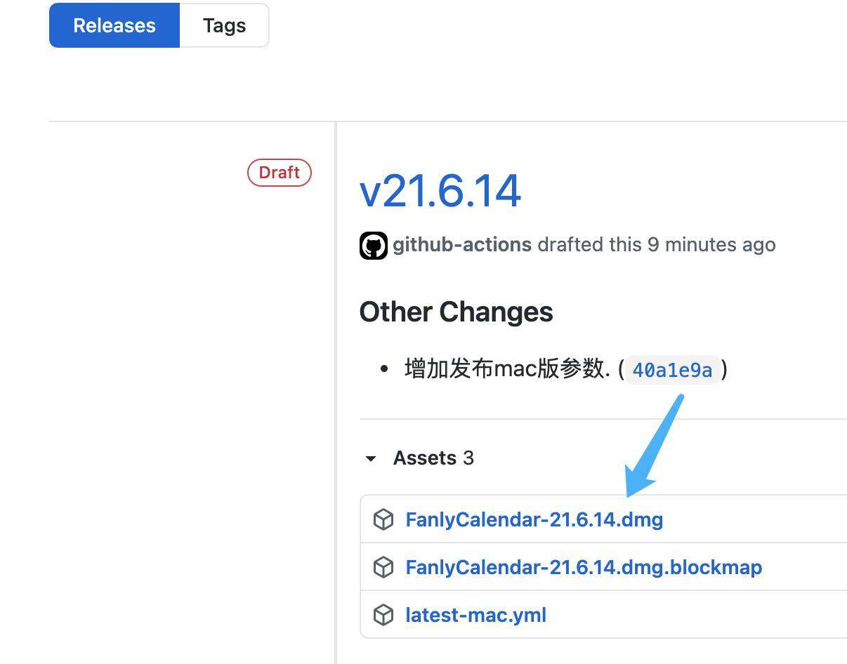Download FanlyCalendar-21.6.14.dmg.blockmap
Screen dimensions: 847x664
pos(584,567)
